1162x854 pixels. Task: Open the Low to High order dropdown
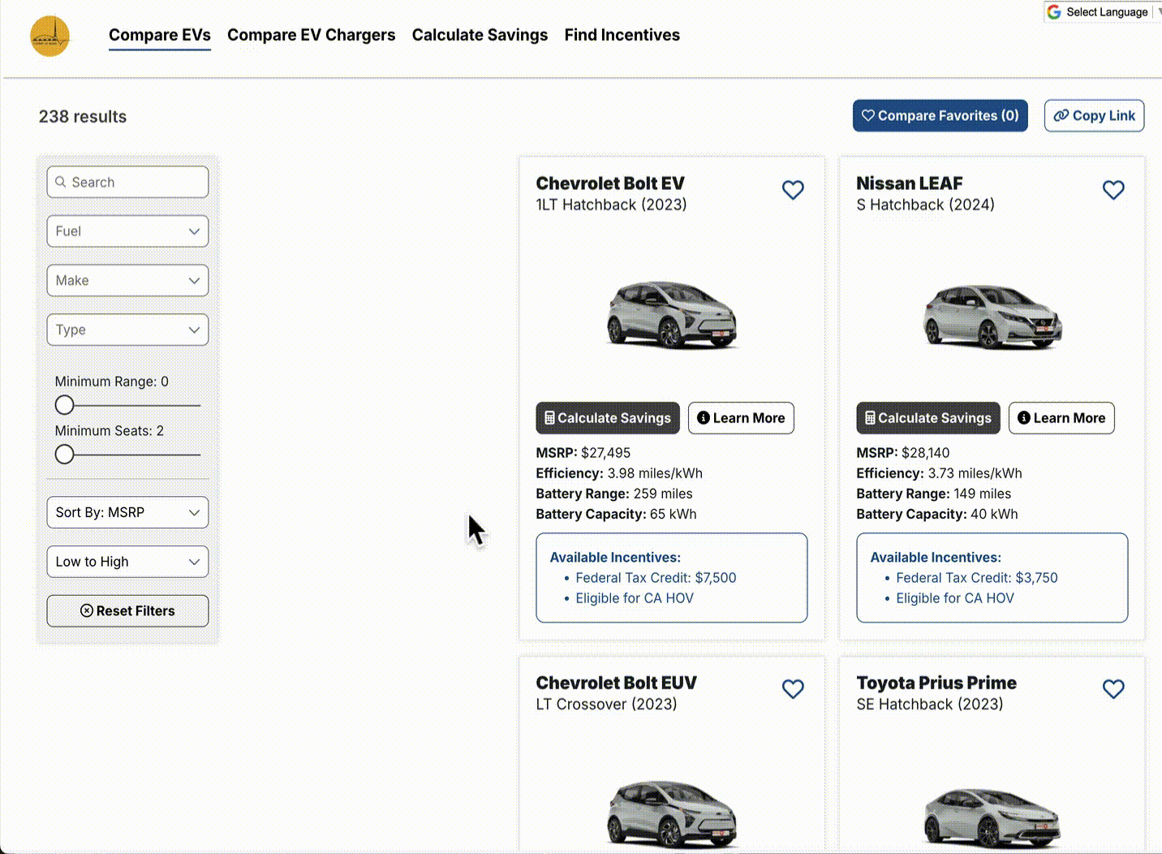pyautogui.click(x=127, y=562)
